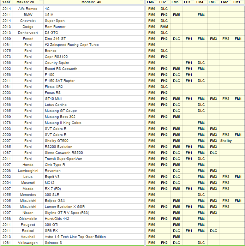Click the 'Hurst/Olds 442' model cell
This screenshot has width=245, height=246.
click(x=94, y=219)
